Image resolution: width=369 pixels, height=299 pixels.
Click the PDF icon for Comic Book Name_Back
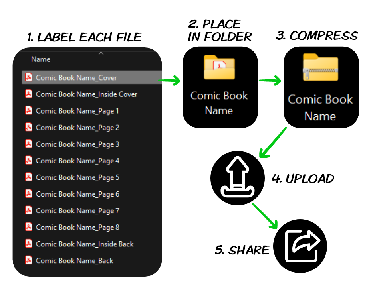tap(29, 260)
